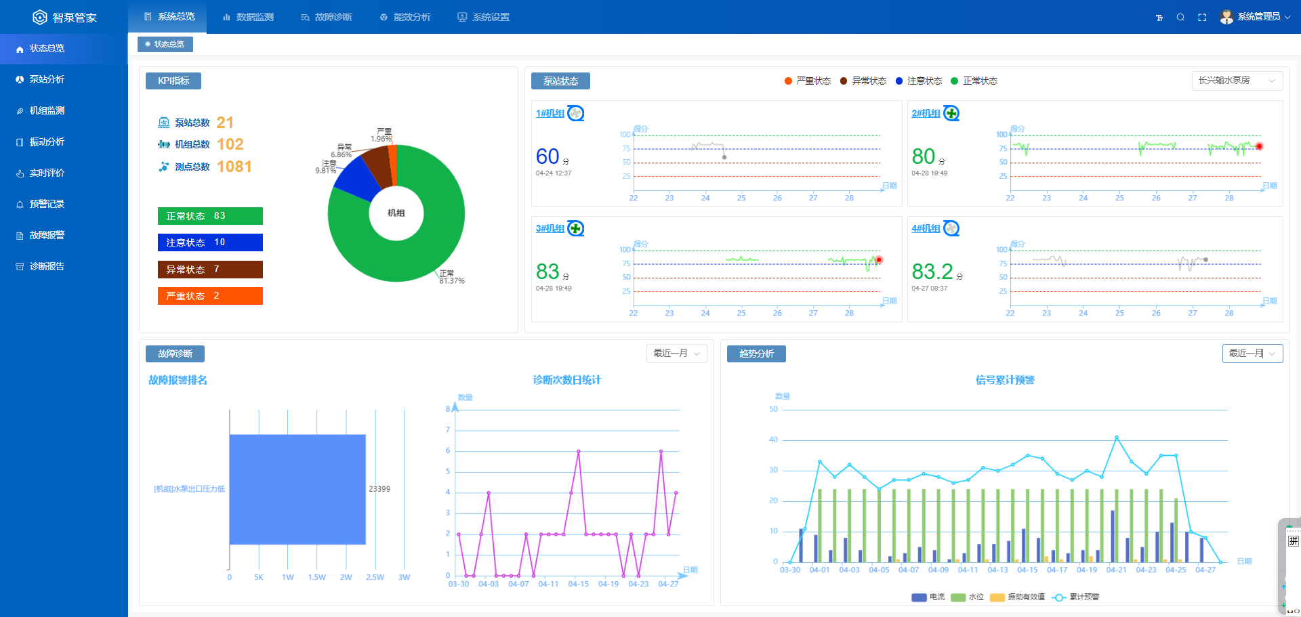
Task: Click the 智泵管家 logo icon
Action: tap(40, 17)
